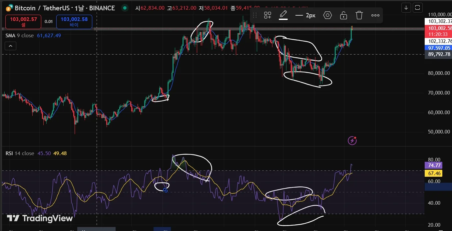Open the drawing settings hexagon icon
The height and width of the screenshot is (231, 452).
tap(328, 15)
